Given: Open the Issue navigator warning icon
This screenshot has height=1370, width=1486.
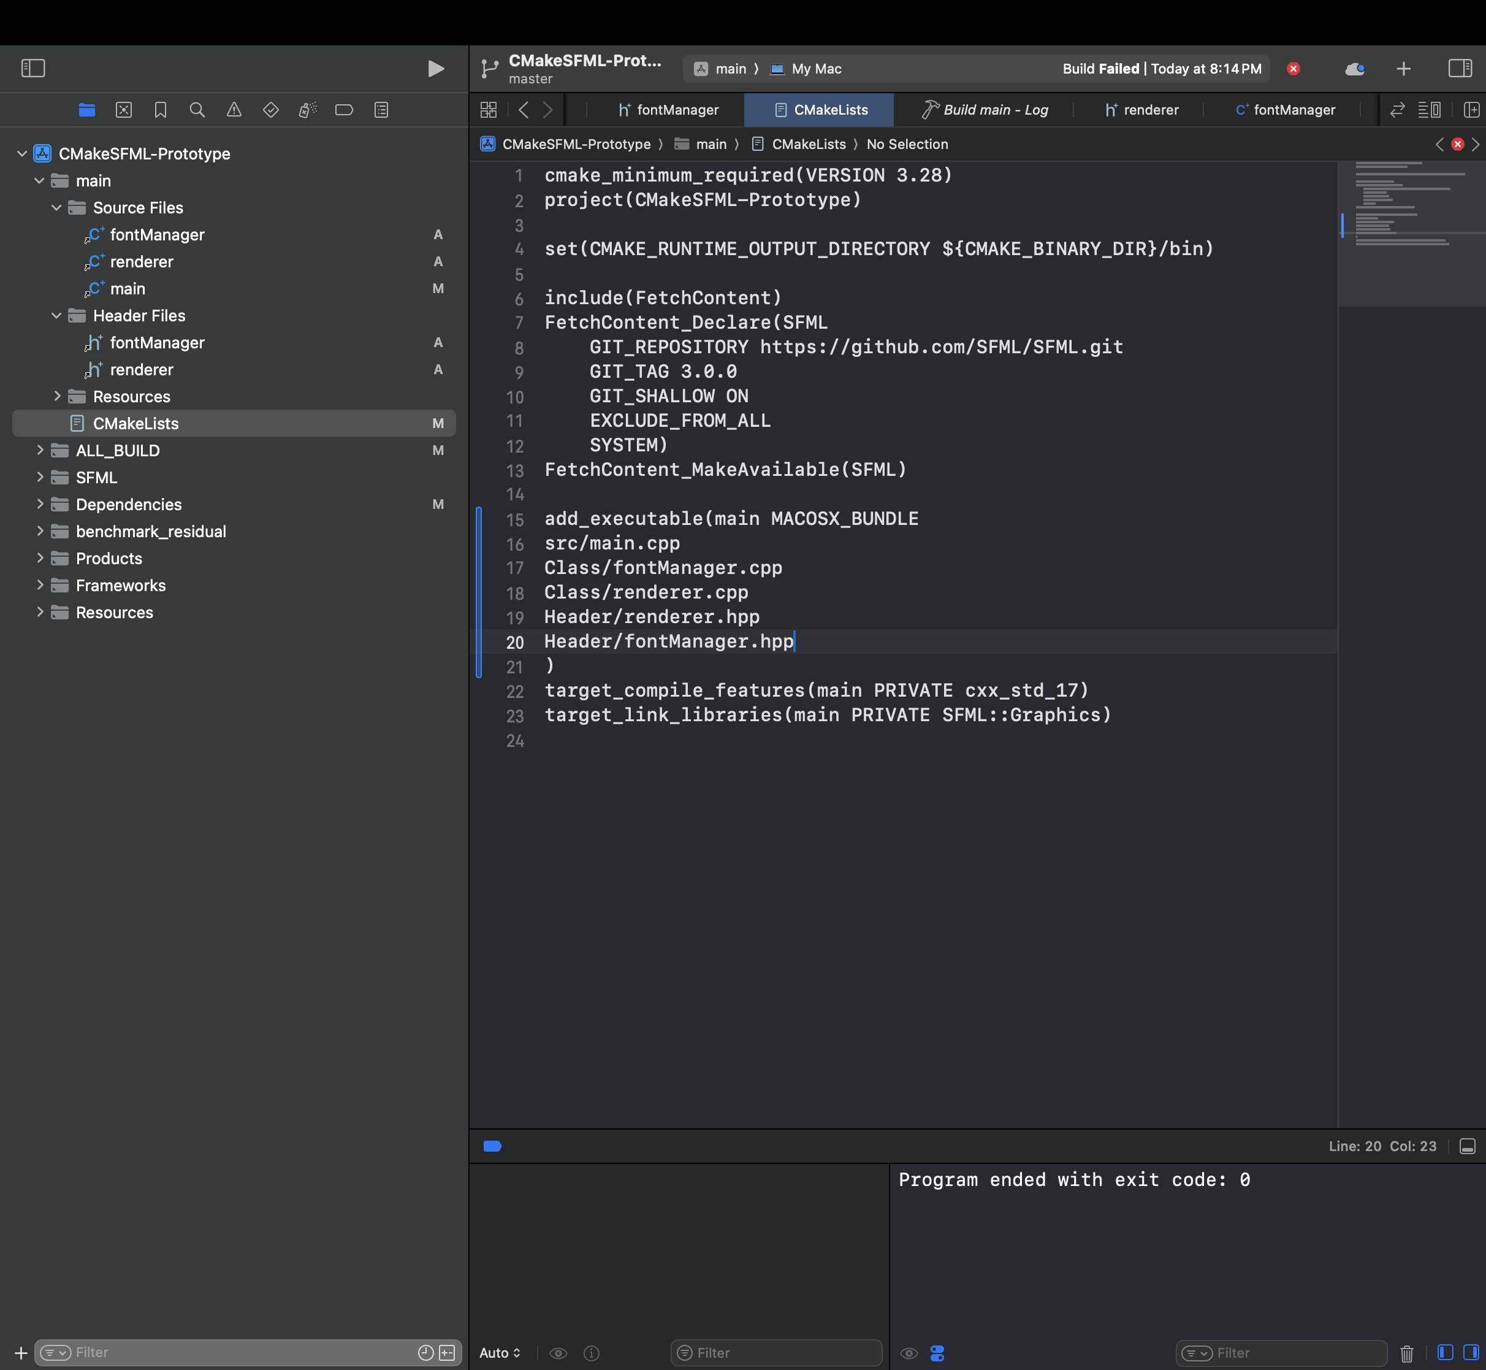Looking at the screenshot, I should point(234,110).
